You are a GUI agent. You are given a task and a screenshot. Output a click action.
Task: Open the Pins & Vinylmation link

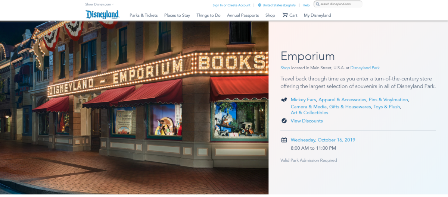coord(388,100)
